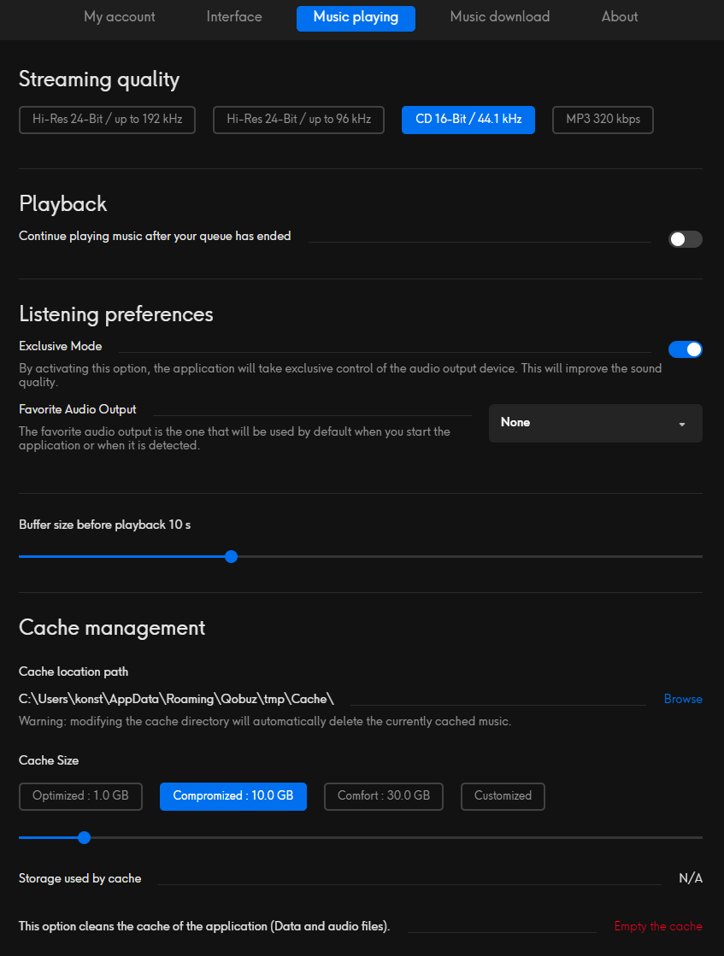Image resolution: width=724 pixels, height=956 pixels.
Task: Disable the Exclusive Mode switch
Action: 685,349
